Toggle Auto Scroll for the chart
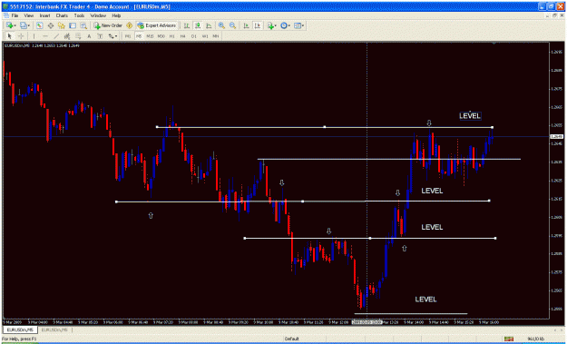The image size is (567, 344). point(246,25)
